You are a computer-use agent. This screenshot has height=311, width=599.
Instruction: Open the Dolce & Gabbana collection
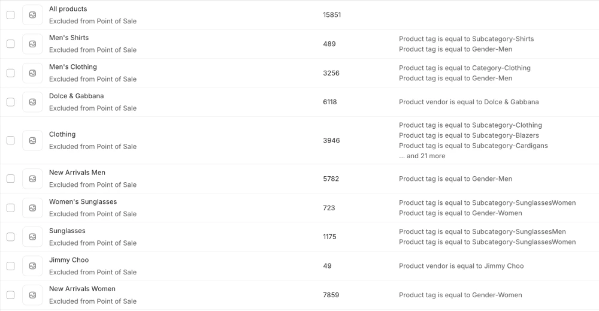pos(76,96)
